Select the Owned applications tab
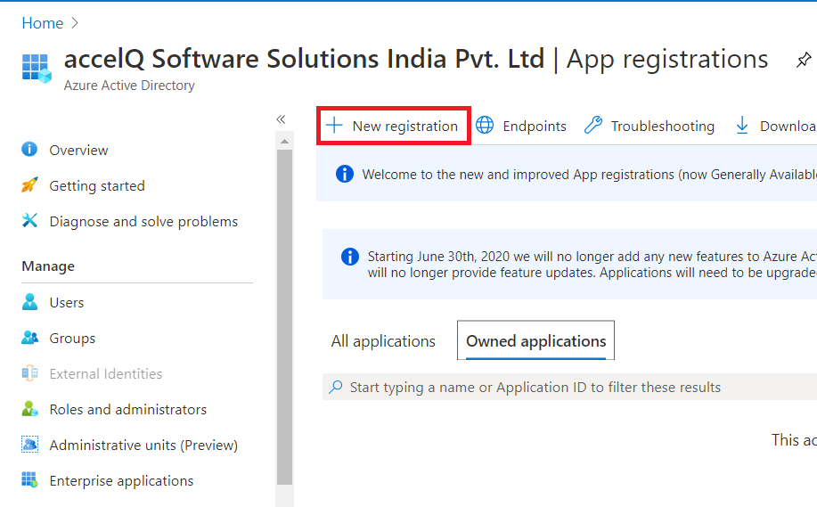817x507 pixels. tap(535, 340)
